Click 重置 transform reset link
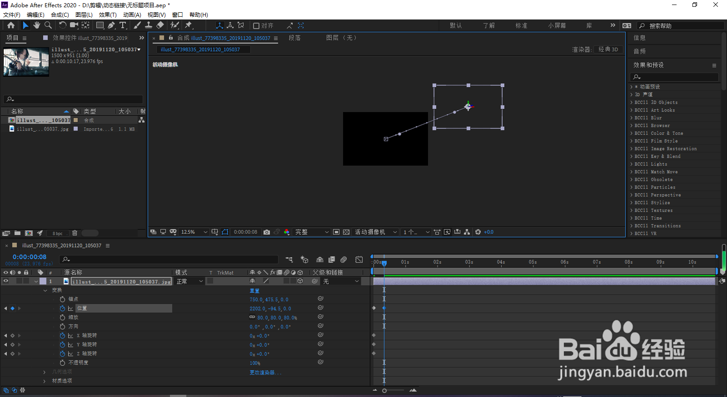The image size is (727, 397). (254, 290)
